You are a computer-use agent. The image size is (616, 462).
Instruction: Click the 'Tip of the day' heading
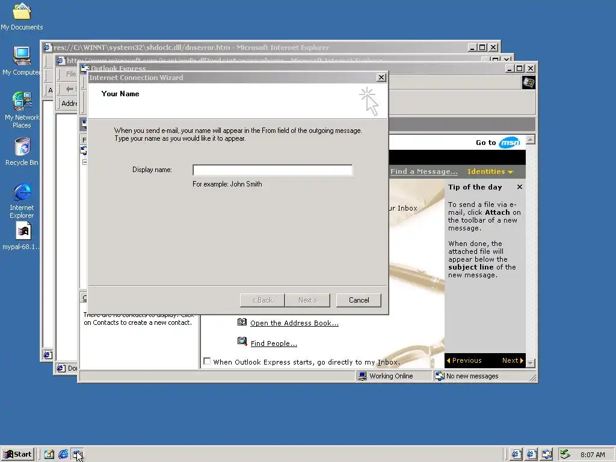[475, 187]
